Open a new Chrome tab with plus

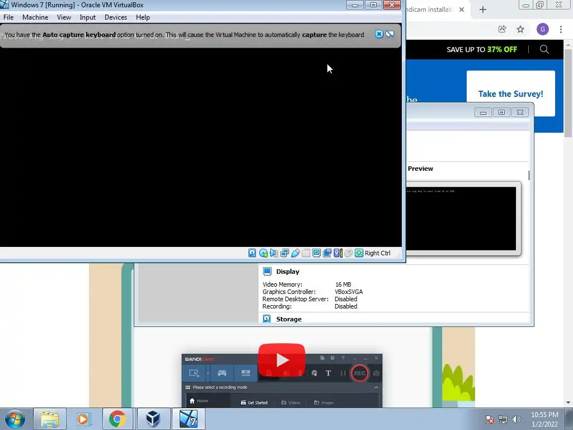[483, 10]
